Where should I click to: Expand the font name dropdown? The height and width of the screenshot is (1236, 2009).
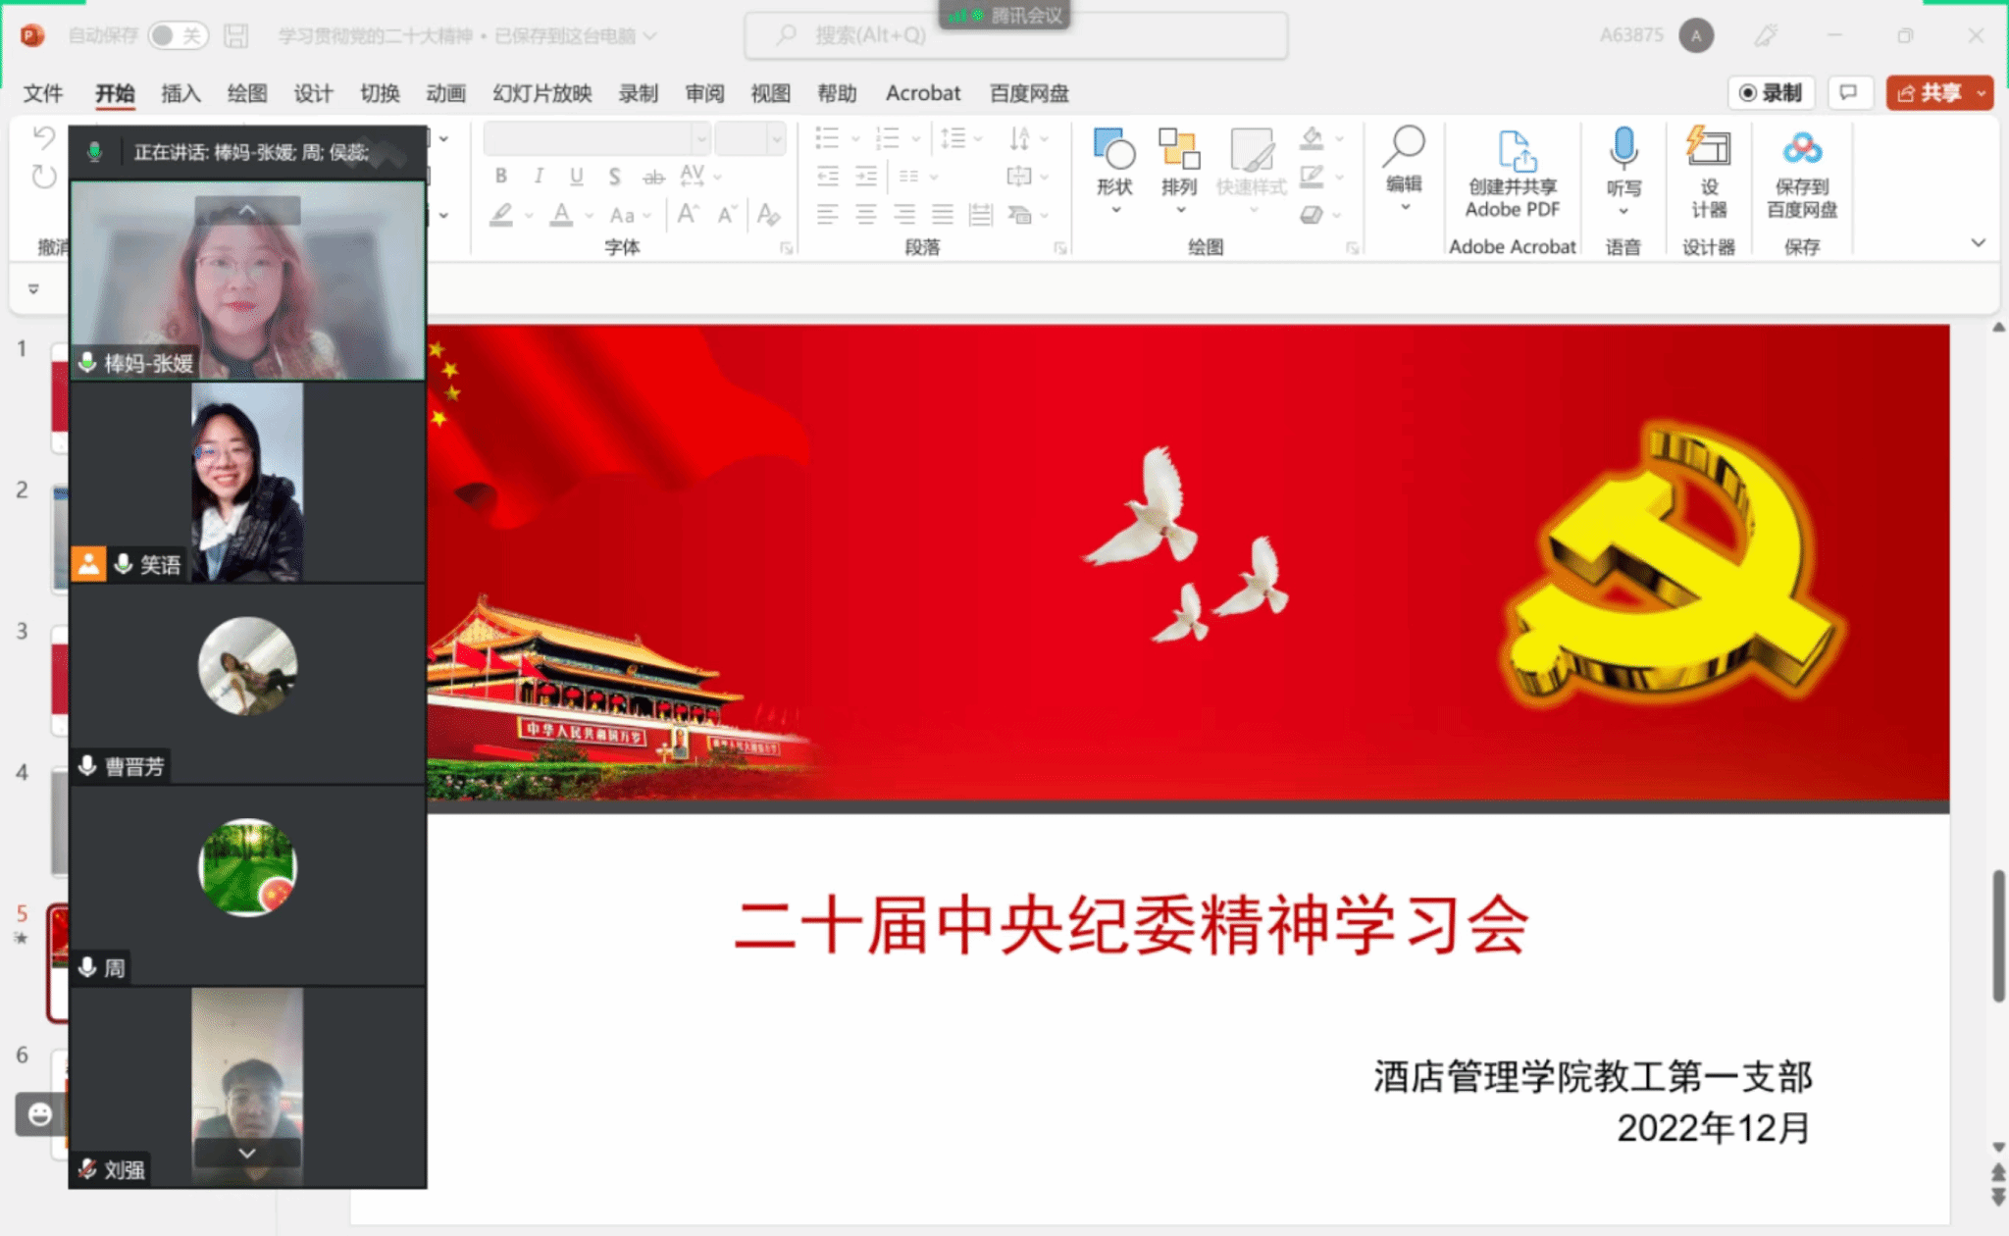pos(701,139)
